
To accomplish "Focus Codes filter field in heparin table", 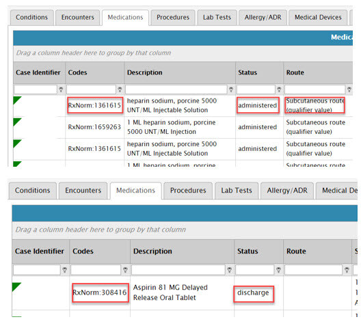I will pos(91,90).
